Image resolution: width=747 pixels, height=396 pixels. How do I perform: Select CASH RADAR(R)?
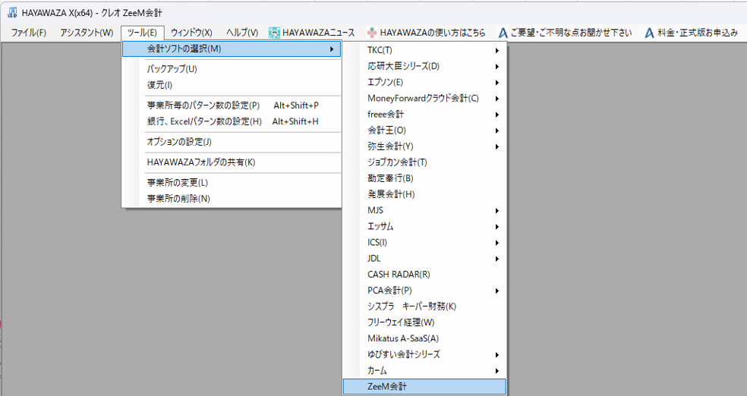tap(424, 275)
